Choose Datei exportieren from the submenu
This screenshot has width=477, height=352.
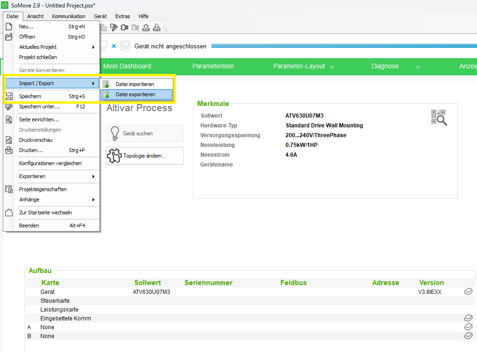click(137, 94)
